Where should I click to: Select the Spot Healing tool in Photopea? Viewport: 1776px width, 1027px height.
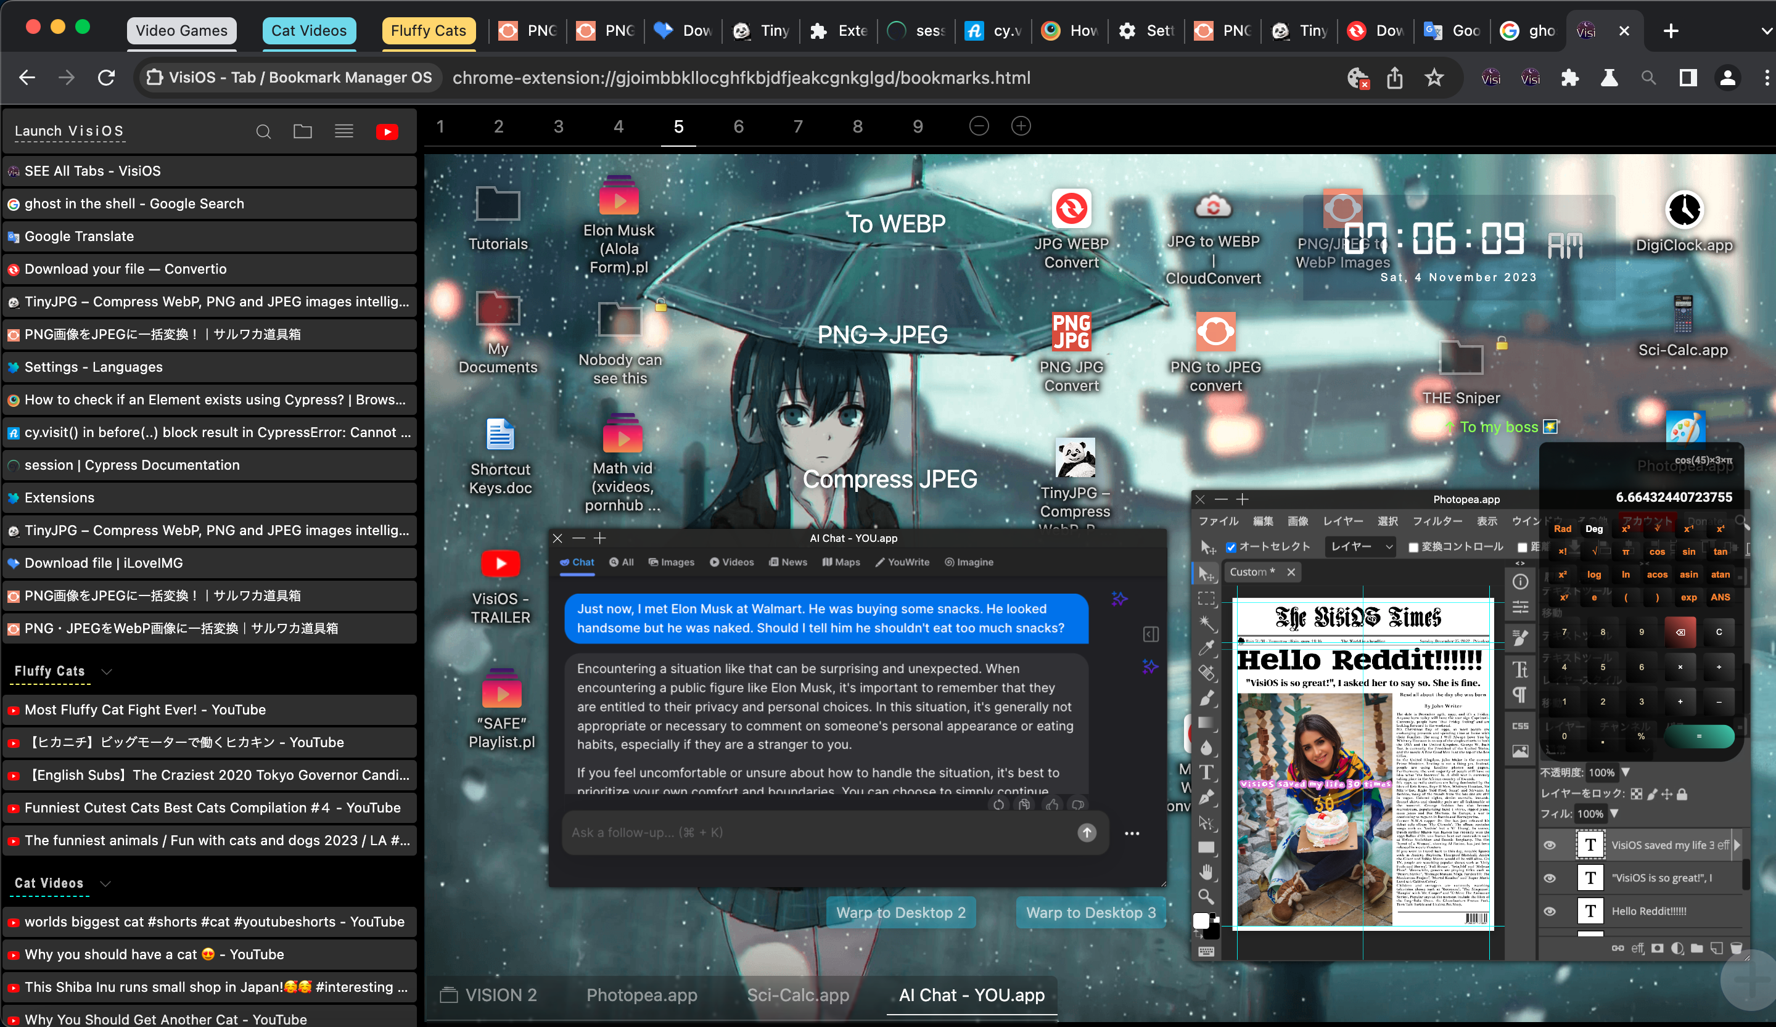1207,673
